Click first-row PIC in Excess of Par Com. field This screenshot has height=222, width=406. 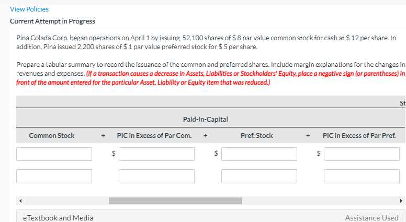(156, 154)
